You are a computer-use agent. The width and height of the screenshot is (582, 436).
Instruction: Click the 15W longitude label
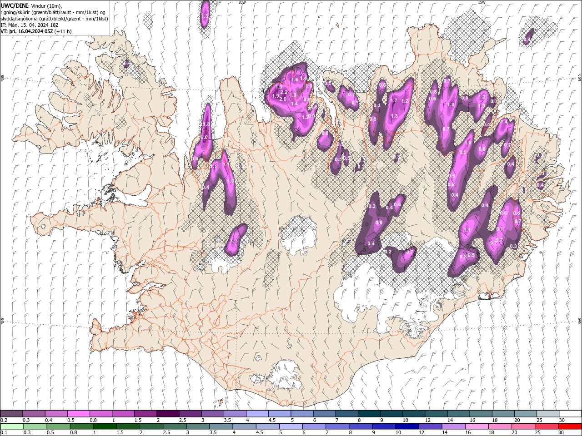click(x=482, y=2)
